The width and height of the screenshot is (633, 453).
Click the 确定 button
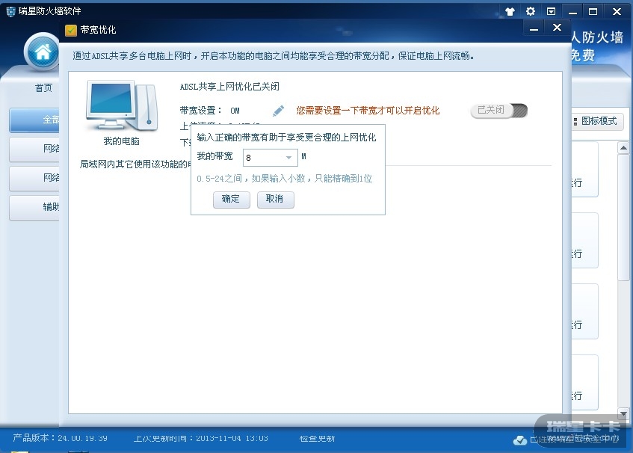tap(232, 199)
